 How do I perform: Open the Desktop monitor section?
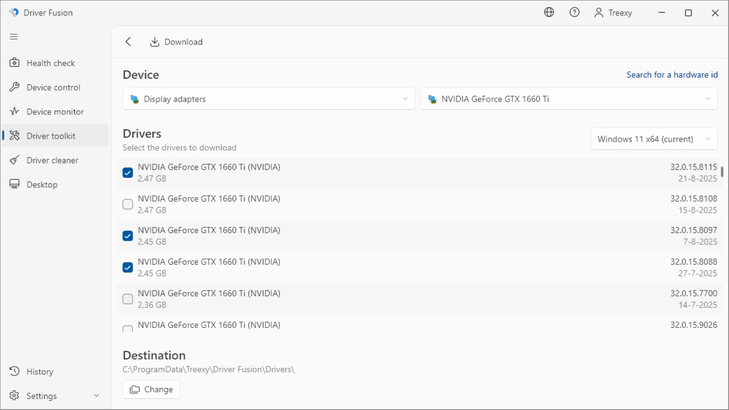43,184
